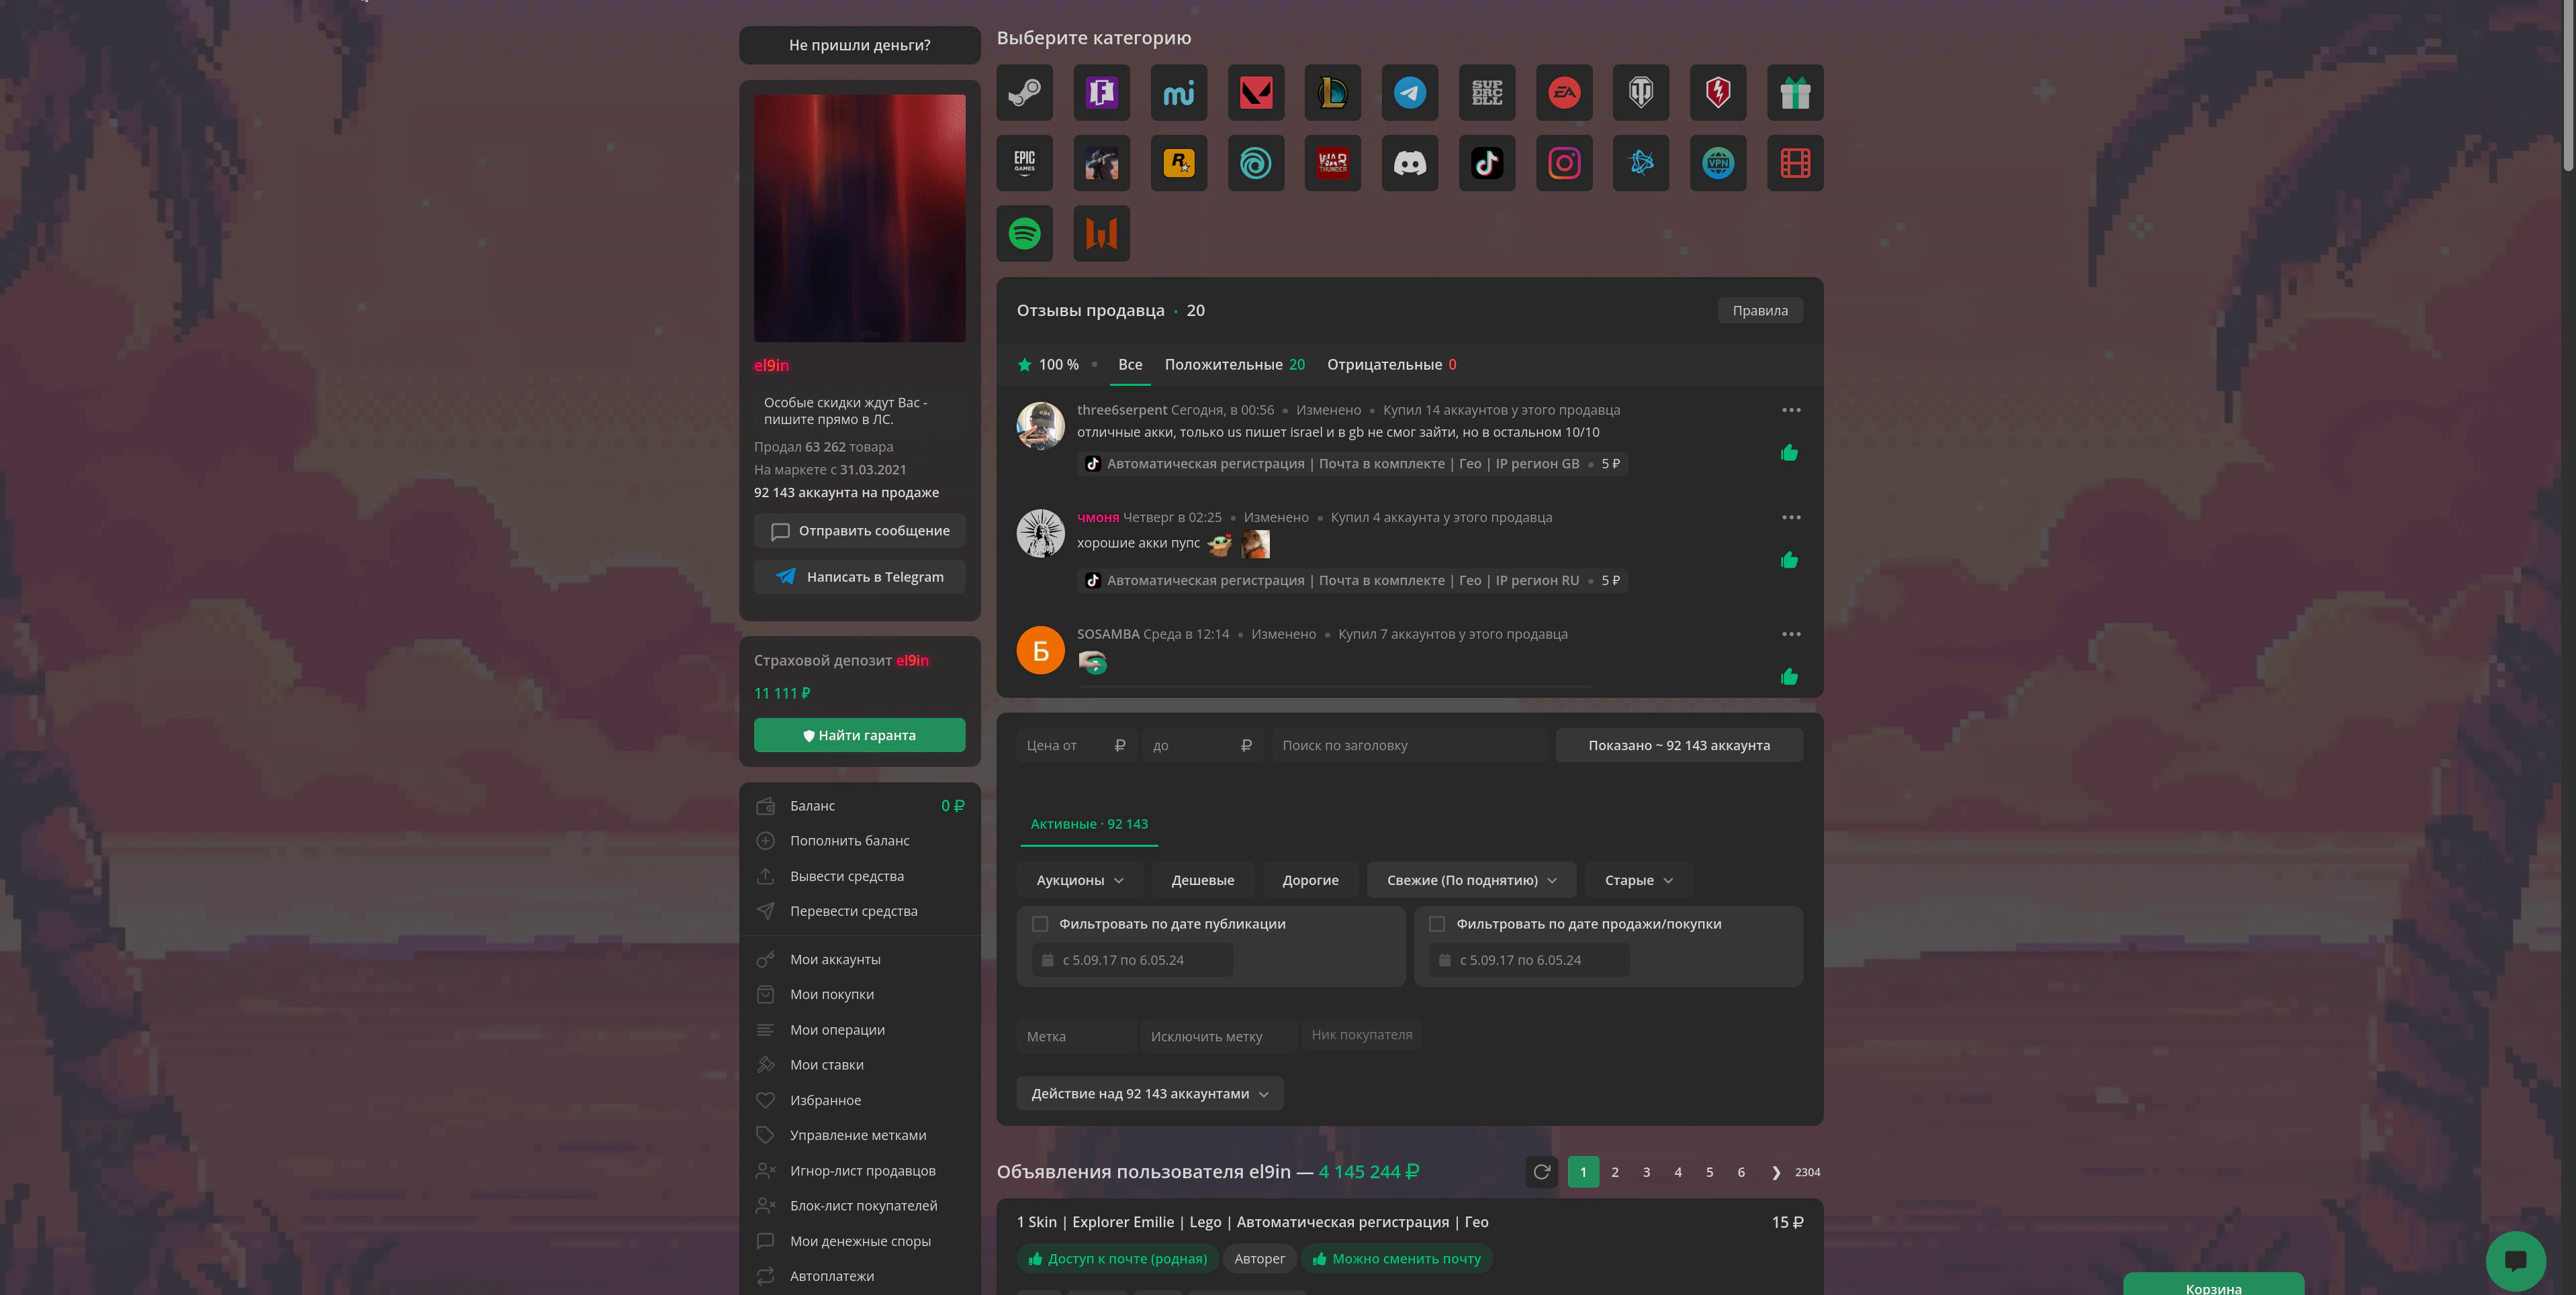Select the Instagram category icon
2576x1295 pixels.
[x=1563, y=163]
